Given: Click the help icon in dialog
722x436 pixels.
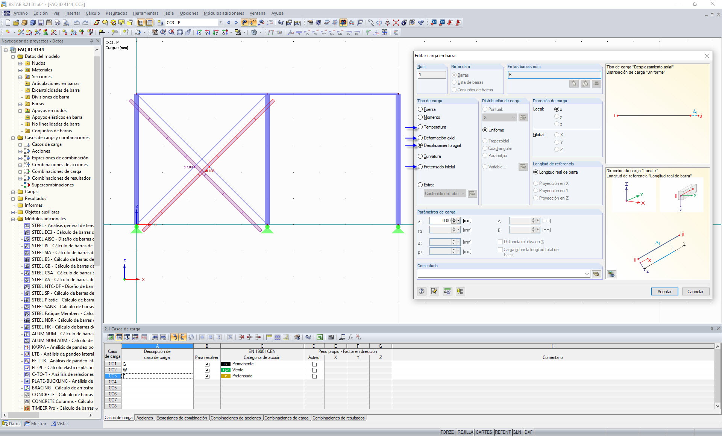Looking at the screenshot, I should (422, 291).
